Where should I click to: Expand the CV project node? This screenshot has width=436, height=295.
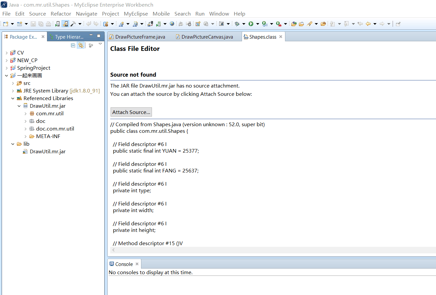point(7,53)
